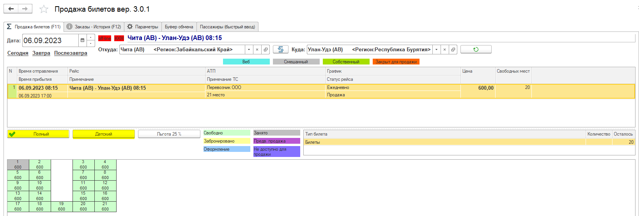
Task: Click the back navigation arrow
Action: [x=11, y=9]
